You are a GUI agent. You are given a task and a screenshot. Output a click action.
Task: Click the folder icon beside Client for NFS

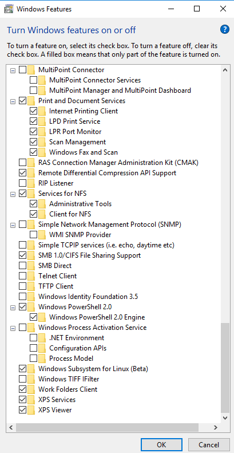point(42,214)
